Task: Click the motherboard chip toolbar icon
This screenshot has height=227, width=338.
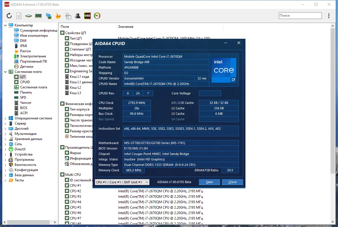Action: coord(28,16)
